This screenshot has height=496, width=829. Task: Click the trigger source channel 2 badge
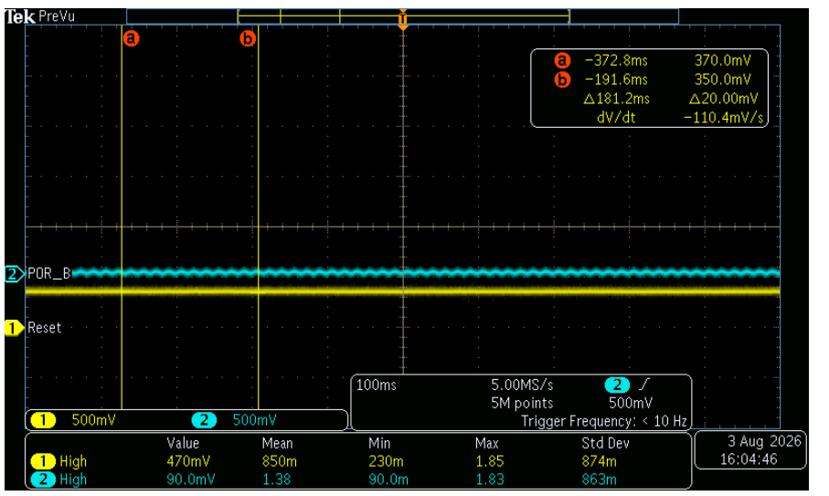click(617, 385)
